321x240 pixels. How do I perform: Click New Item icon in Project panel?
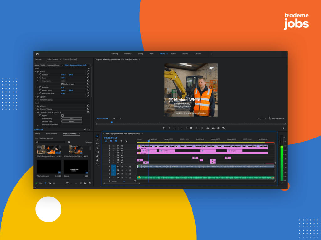click(90, 183)
